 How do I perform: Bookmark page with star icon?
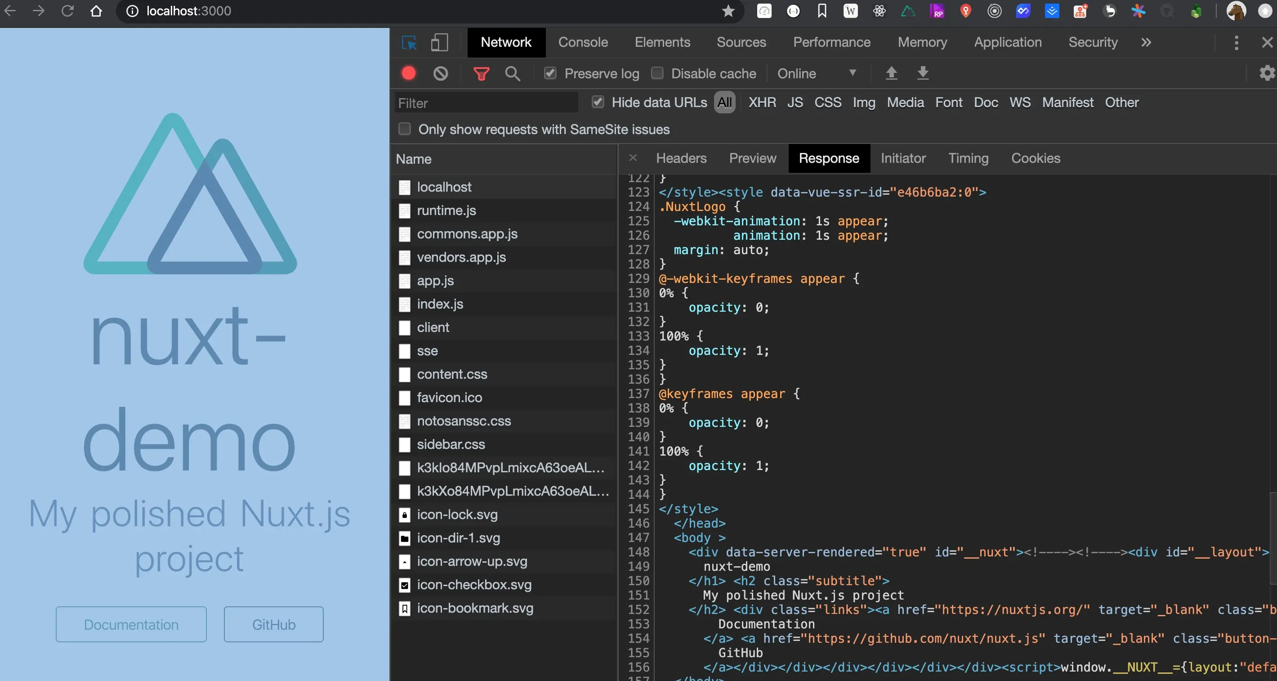click(728, 11)
